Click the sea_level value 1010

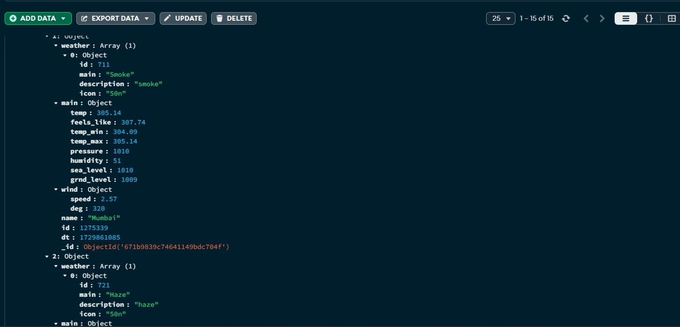point(125,170)
